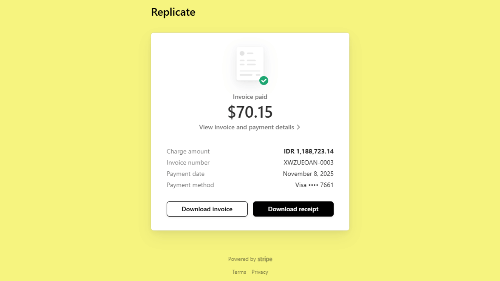
Task: Click the Charge amount label
Action: 188,151
